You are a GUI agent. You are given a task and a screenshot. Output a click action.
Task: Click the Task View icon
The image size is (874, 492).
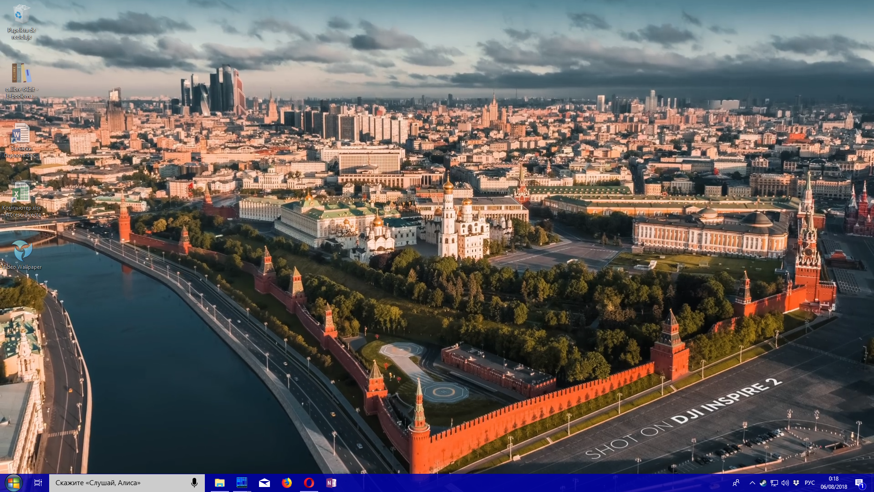tap(38, 483)
